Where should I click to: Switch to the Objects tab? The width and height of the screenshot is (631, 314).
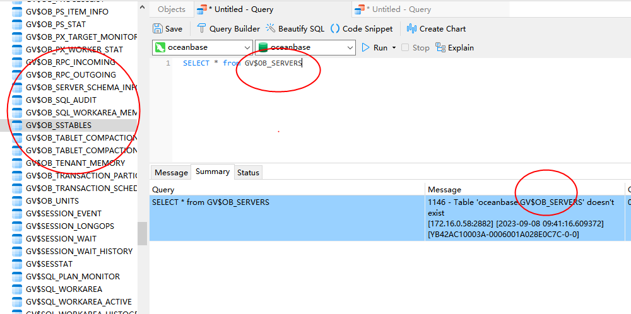point(172,9)
